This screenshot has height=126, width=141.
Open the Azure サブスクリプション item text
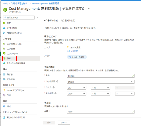pyautogui.click(x=16, y=90)
